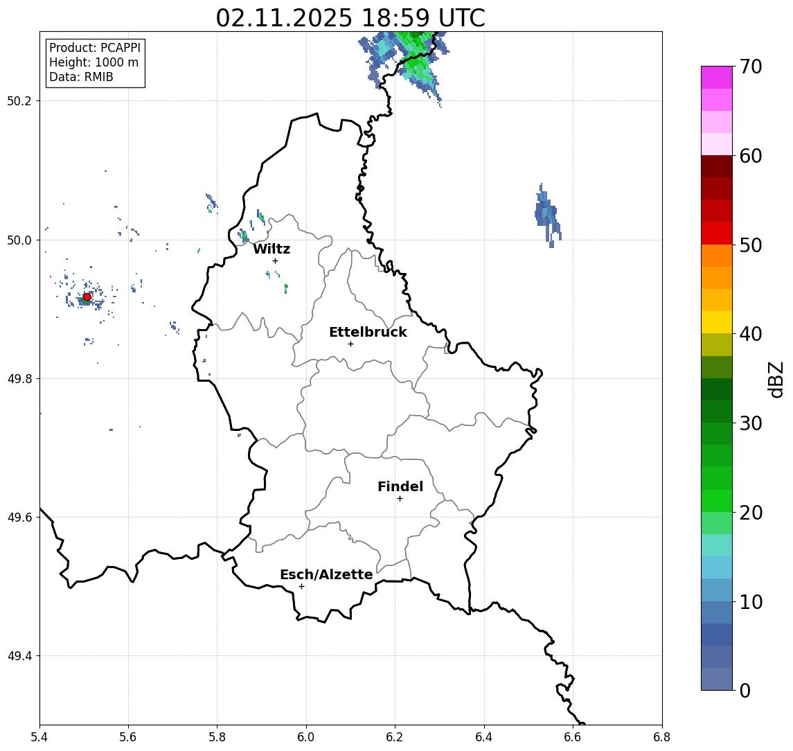Click the 70 value on the colorbar
The width and height of the screenshot is (793, 751).
pos(750,67)
